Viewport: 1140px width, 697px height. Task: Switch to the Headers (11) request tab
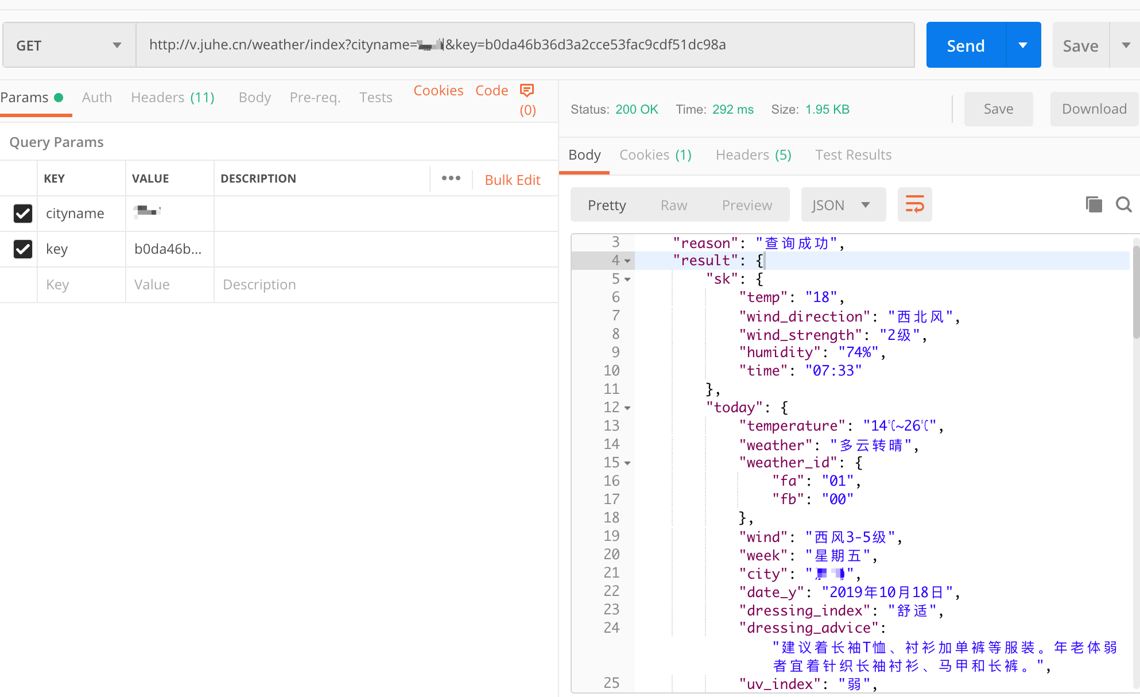pos(172,98)
